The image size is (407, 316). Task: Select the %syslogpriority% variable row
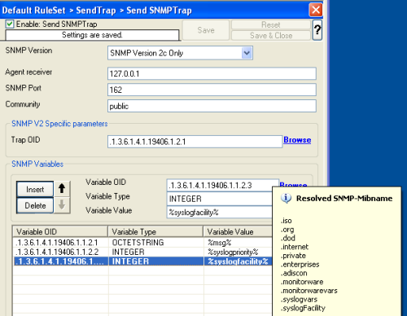[x=142, y=252]
